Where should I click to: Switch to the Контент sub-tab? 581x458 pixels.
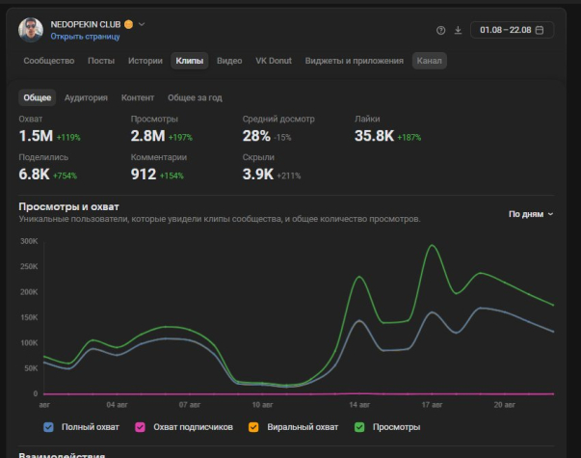[x=138, y=97]
